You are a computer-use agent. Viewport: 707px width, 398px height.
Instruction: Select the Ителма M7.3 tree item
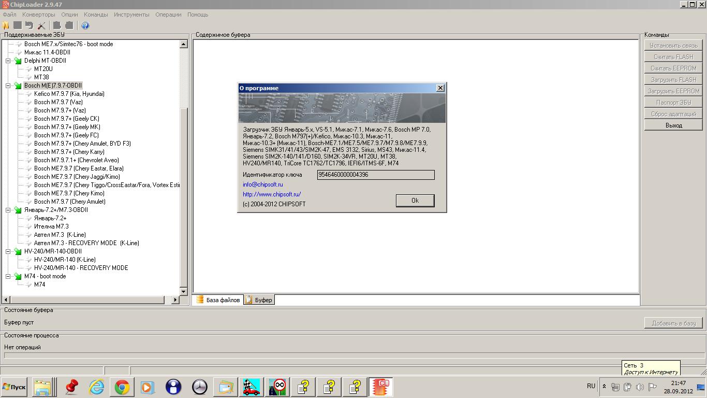51,226
